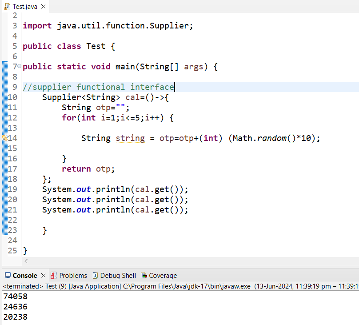The image size is (359, 325).
Task: Click the Java file icon on Test.java tab
Action: [7, 7]
